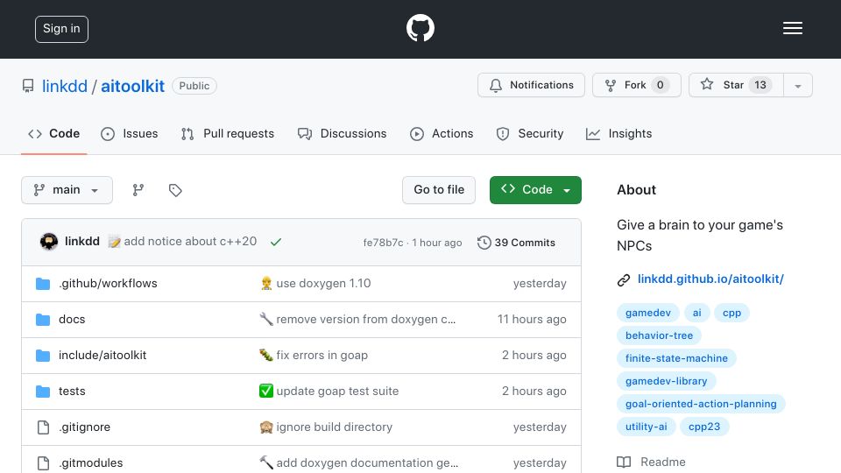Open the .gitignore file
Image resolution: width=841 pixels, height=473 pixels.
[x=84, y=427]
